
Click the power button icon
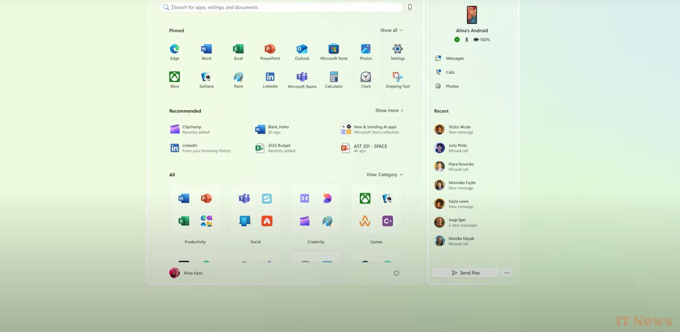click(x=396, y=273)
